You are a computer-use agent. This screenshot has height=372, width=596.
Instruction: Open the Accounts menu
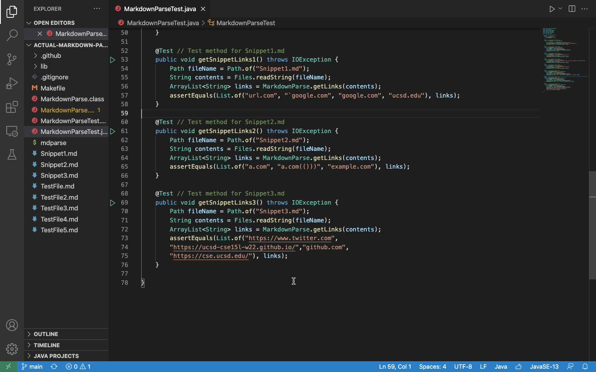coord(12,325)
